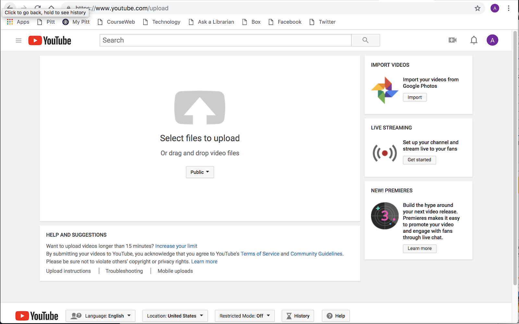Open the History button in footer
The height and width of the screenshot is (324, 519).
coord(298,316)
